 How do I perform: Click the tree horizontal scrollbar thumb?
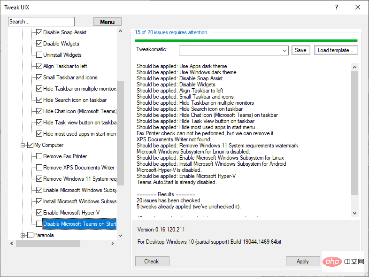[x=48, y=243]
